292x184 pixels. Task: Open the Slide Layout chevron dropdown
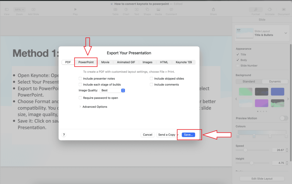coord(286,33)
